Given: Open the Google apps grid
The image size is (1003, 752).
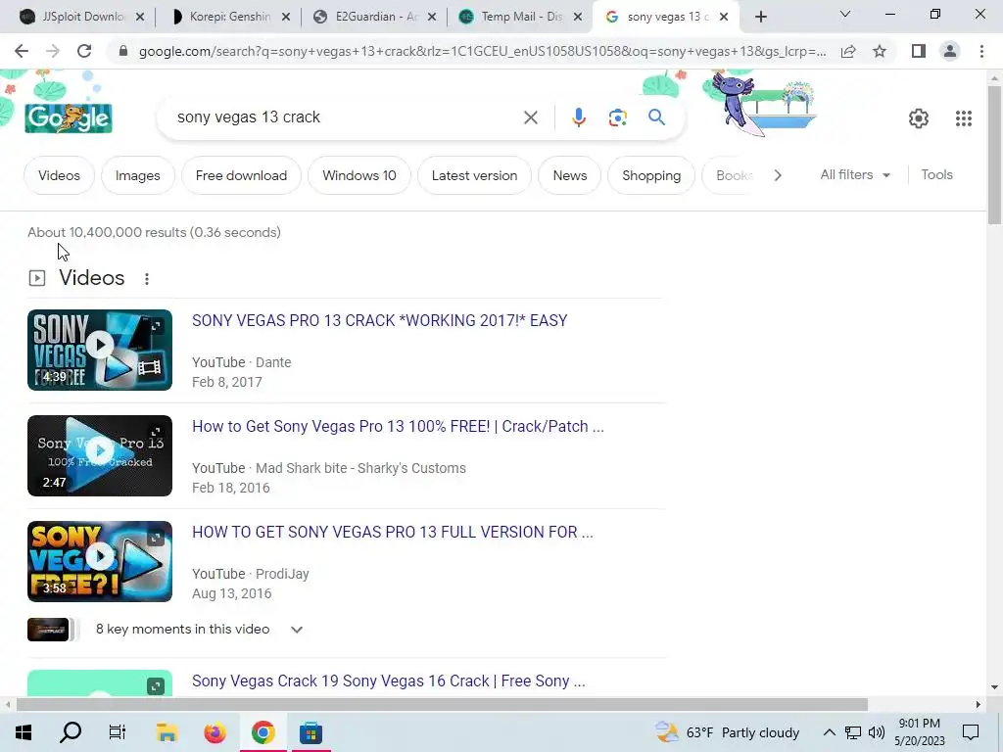Looking at the screenshot, I should [964, 117].
